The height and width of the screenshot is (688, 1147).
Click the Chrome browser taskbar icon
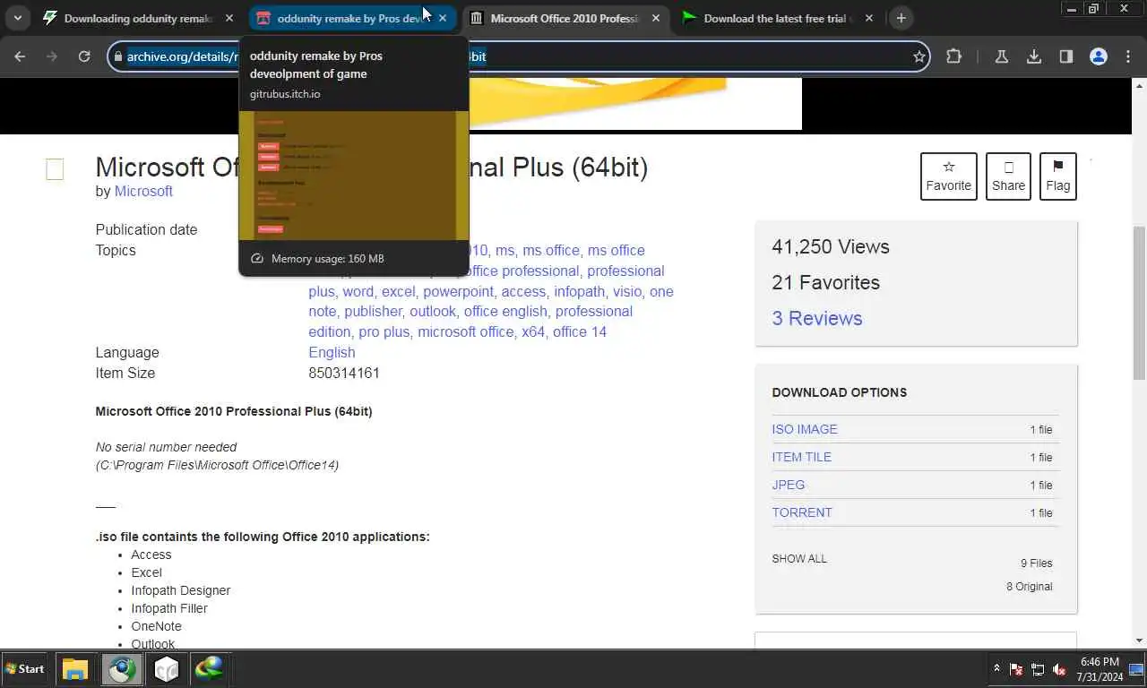[121, 669]
